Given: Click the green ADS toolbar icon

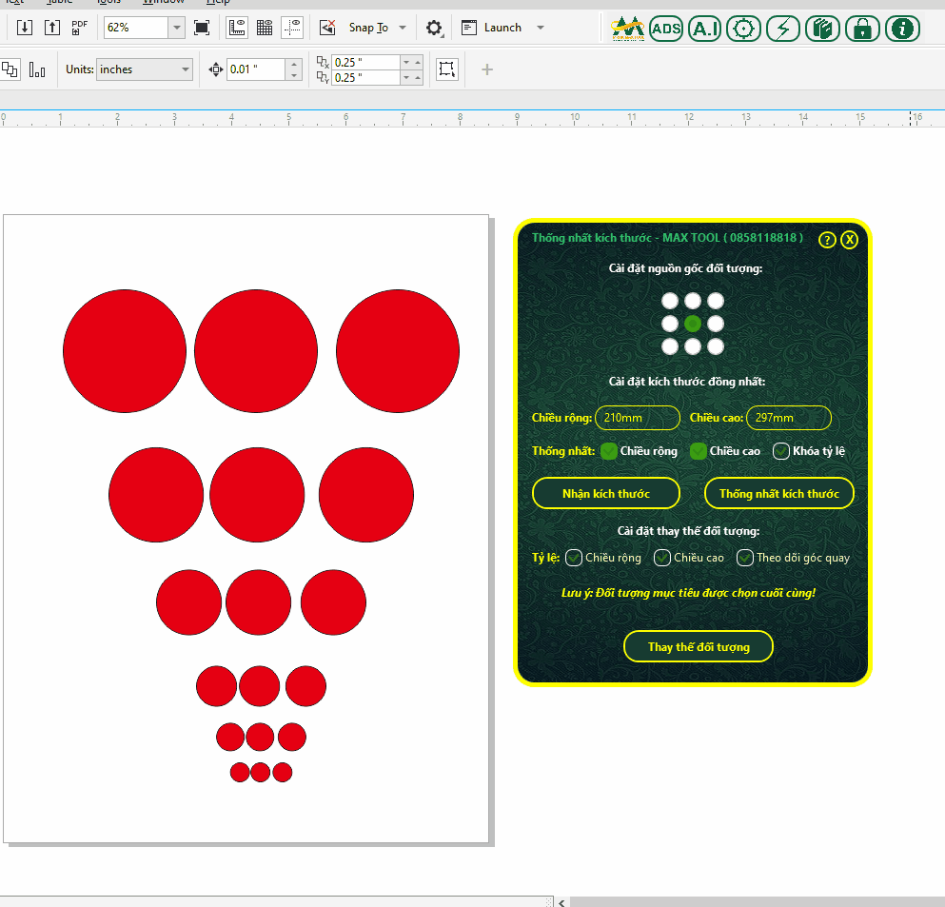Looking at the screenshot, I should click(x=666, y=29).
